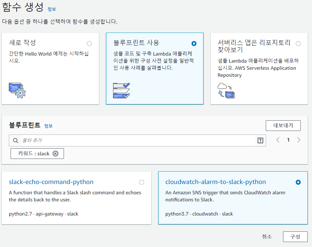Open 정보 link next to 함수 생성
The image size is (312, 247).
tap(52, 9)
